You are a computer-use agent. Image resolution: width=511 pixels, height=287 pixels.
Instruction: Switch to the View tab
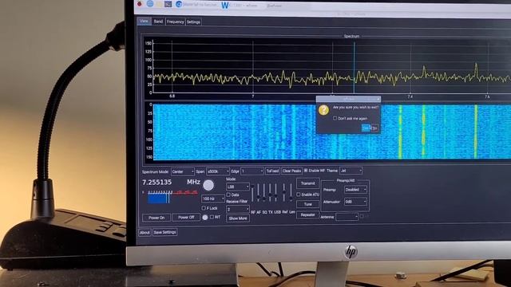[144, 22]
